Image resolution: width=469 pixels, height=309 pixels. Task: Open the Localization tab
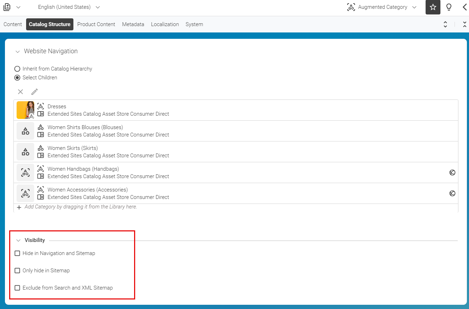tap(165, 24)
